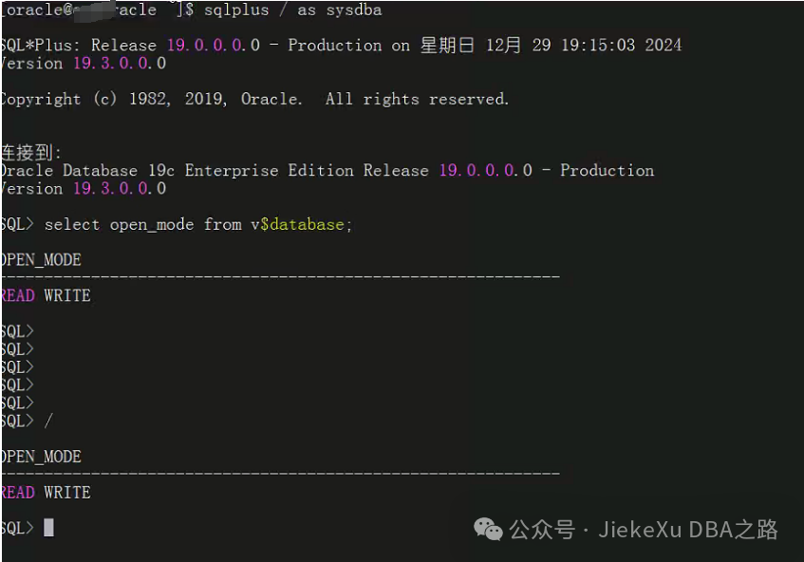Click the "连接到:" line
804x562 pixels.
tap(30, 152)
